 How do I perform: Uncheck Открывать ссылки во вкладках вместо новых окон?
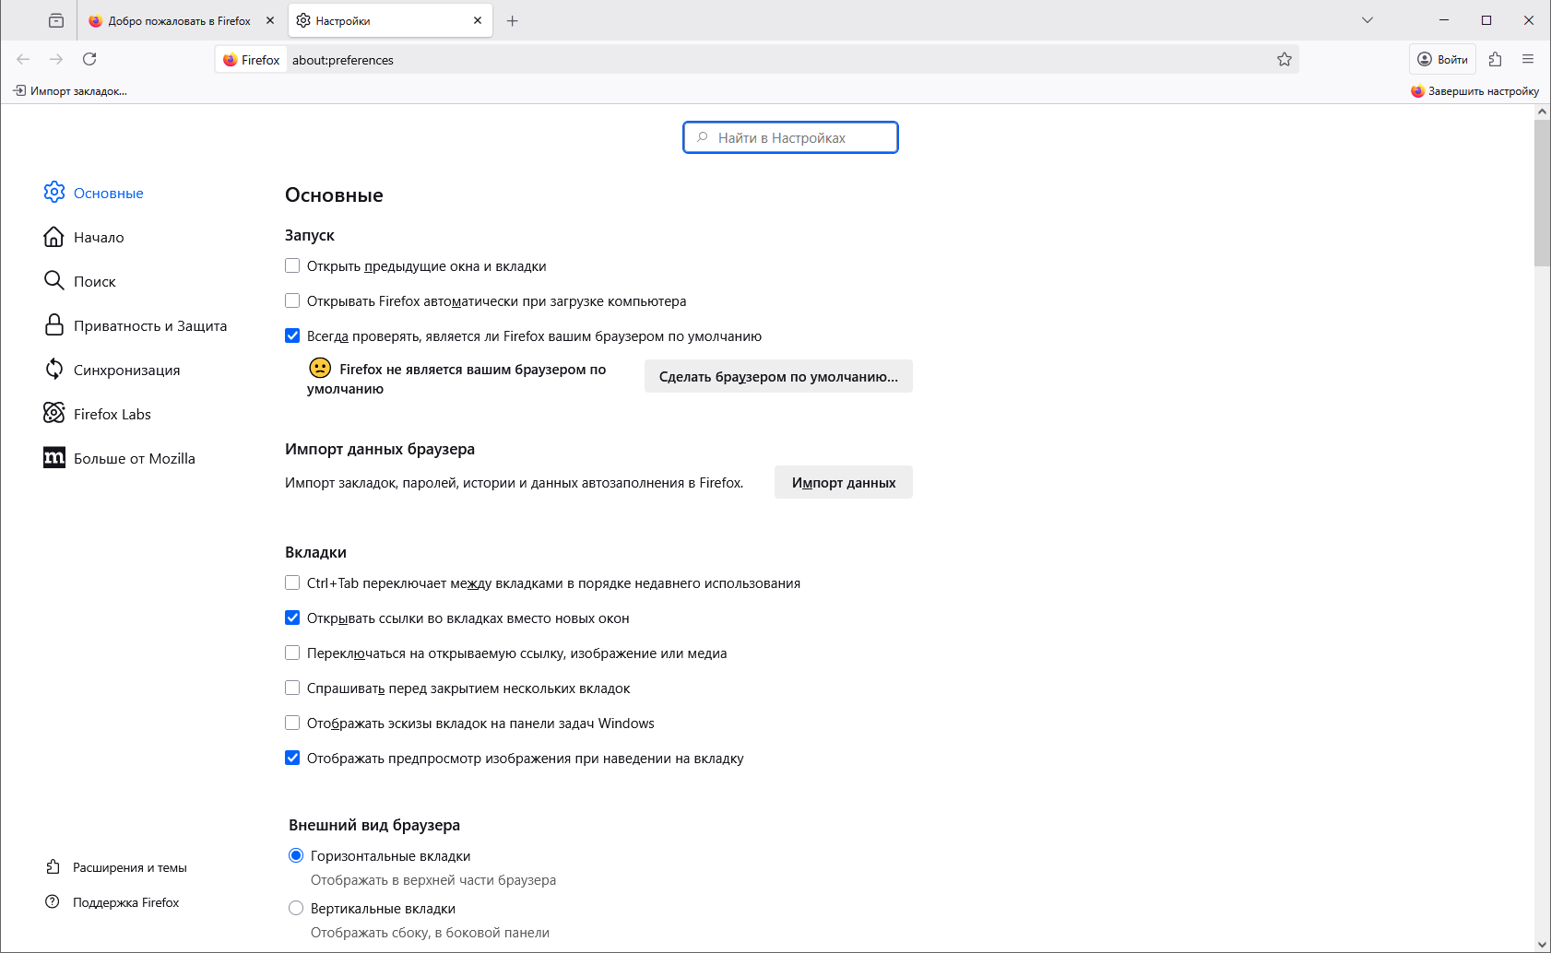pyautogui.click(x=292, y=618)
